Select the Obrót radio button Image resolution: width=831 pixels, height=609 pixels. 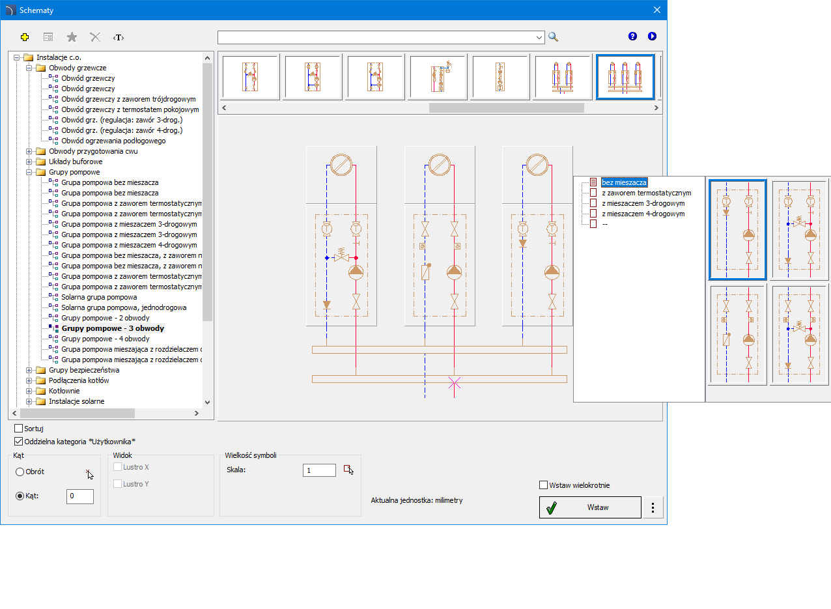pyautogui.click(x=20, y=472)
